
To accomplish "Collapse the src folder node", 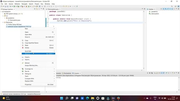I will (3, 16).
